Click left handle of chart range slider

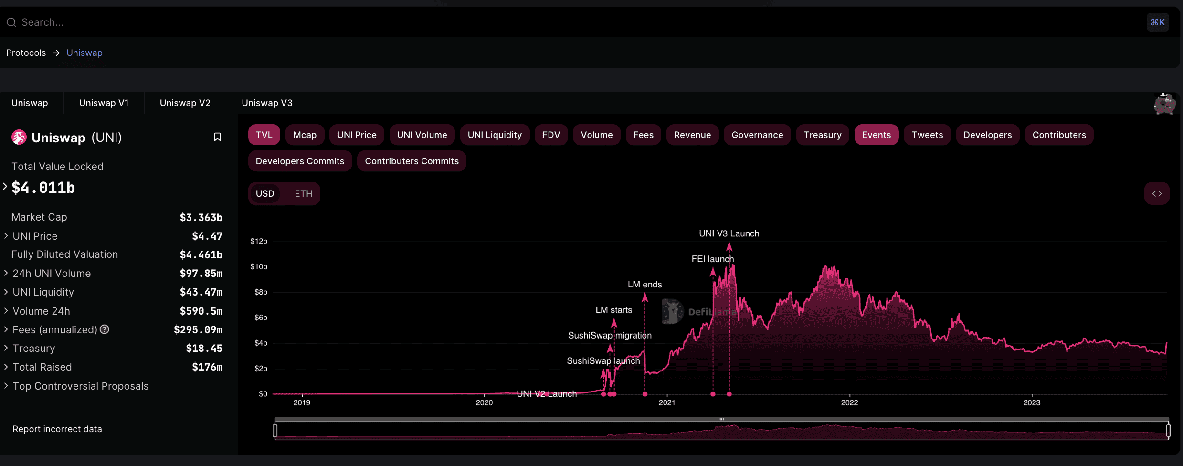click(x=275, y=431)
